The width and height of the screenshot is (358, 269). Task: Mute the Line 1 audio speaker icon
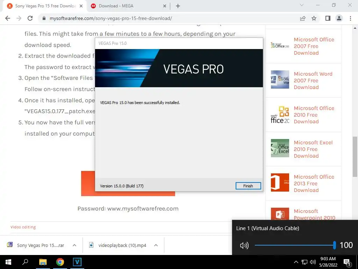244,246
